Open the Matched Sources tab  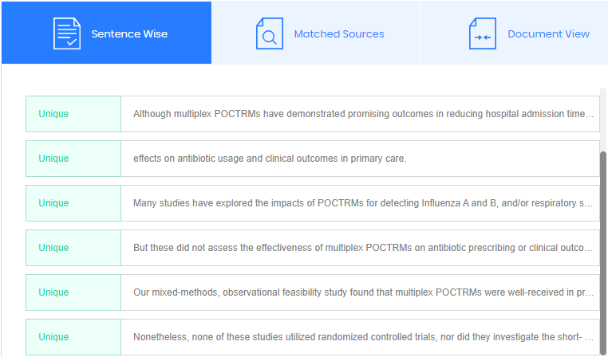(x=338, y=34)
